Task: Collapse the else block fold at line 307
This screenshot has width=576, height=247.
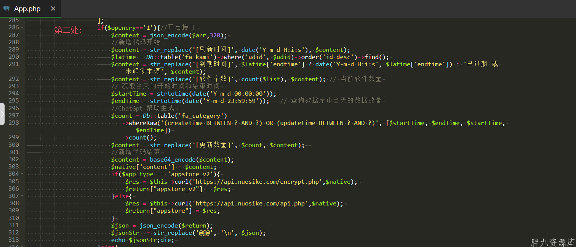Action: click(22, 196)
